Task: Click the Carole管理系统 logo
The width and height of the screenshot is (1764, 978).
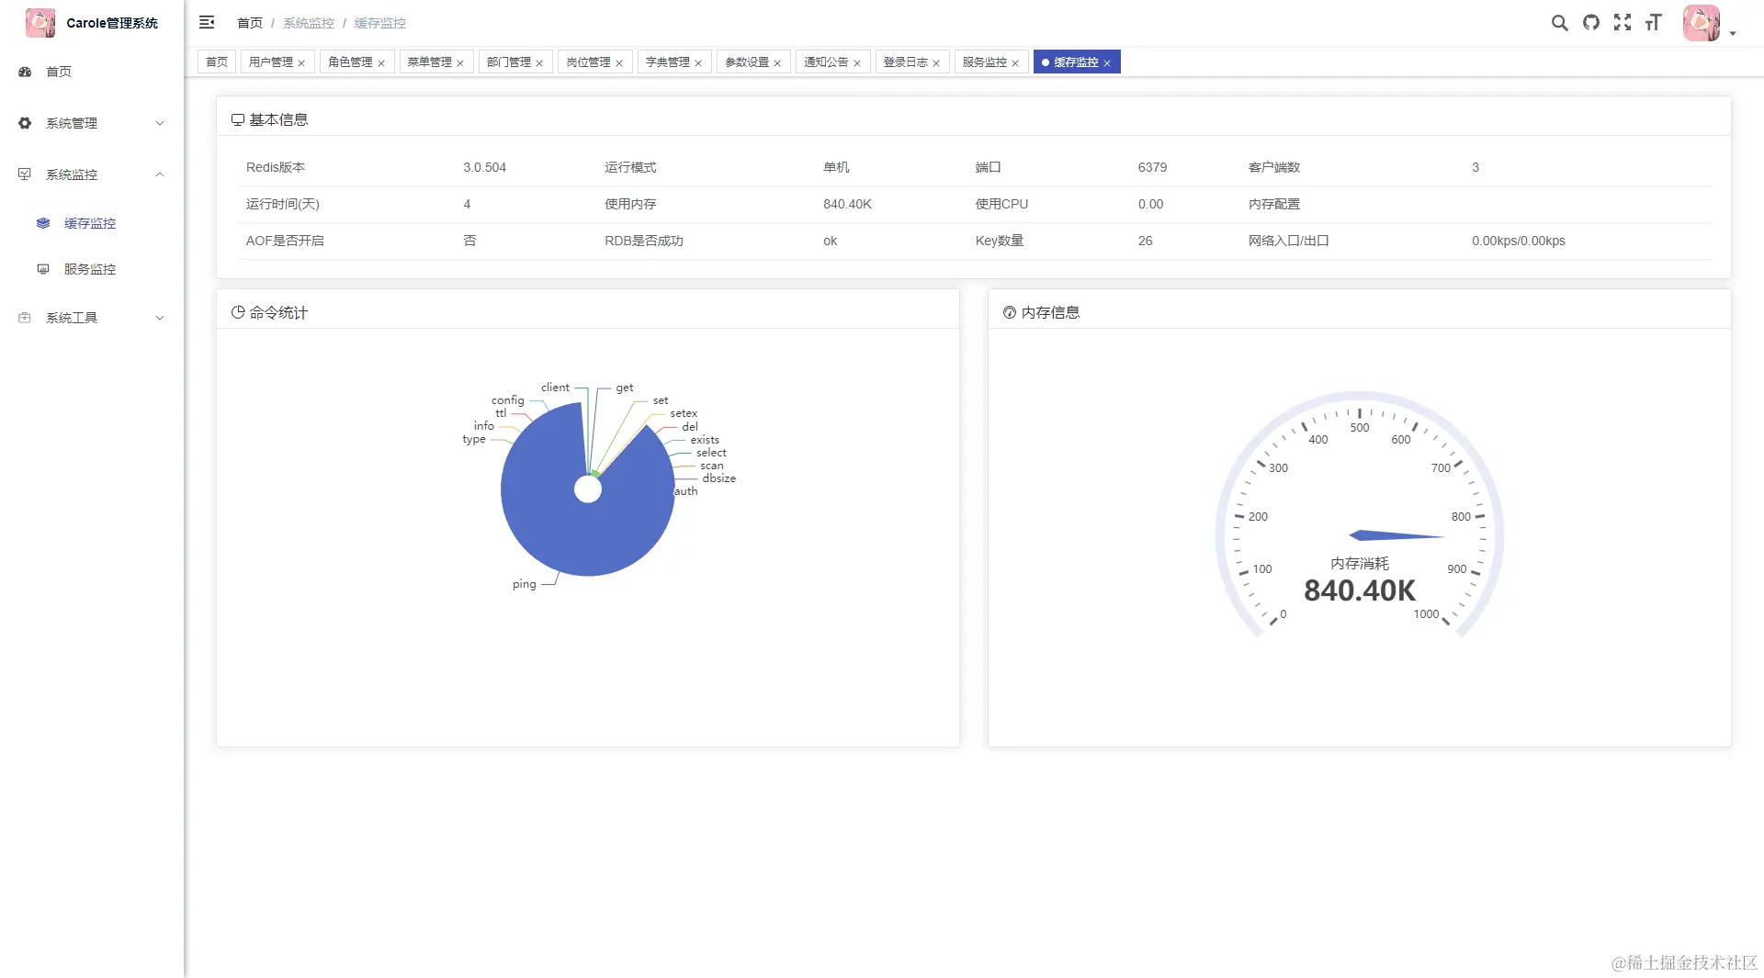Action: point(92,23)
